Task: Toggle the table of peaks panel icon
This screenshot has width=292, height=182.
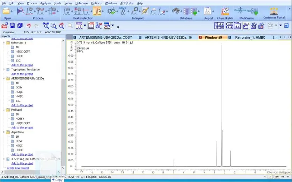Action: (x=107, y=26)
